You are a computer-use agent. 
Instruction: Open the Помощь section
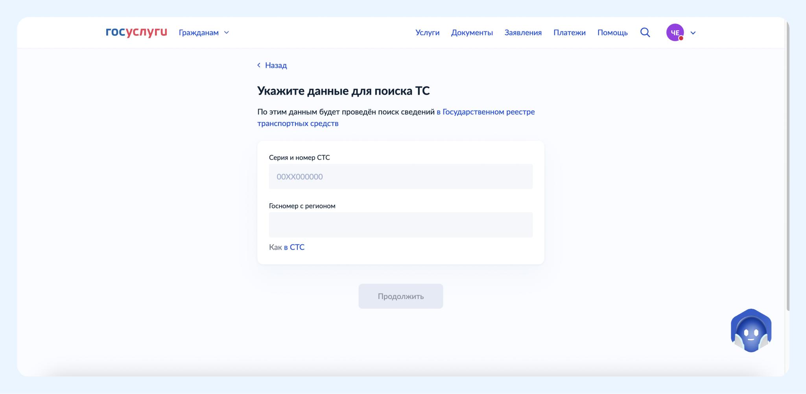pos(612,33)
